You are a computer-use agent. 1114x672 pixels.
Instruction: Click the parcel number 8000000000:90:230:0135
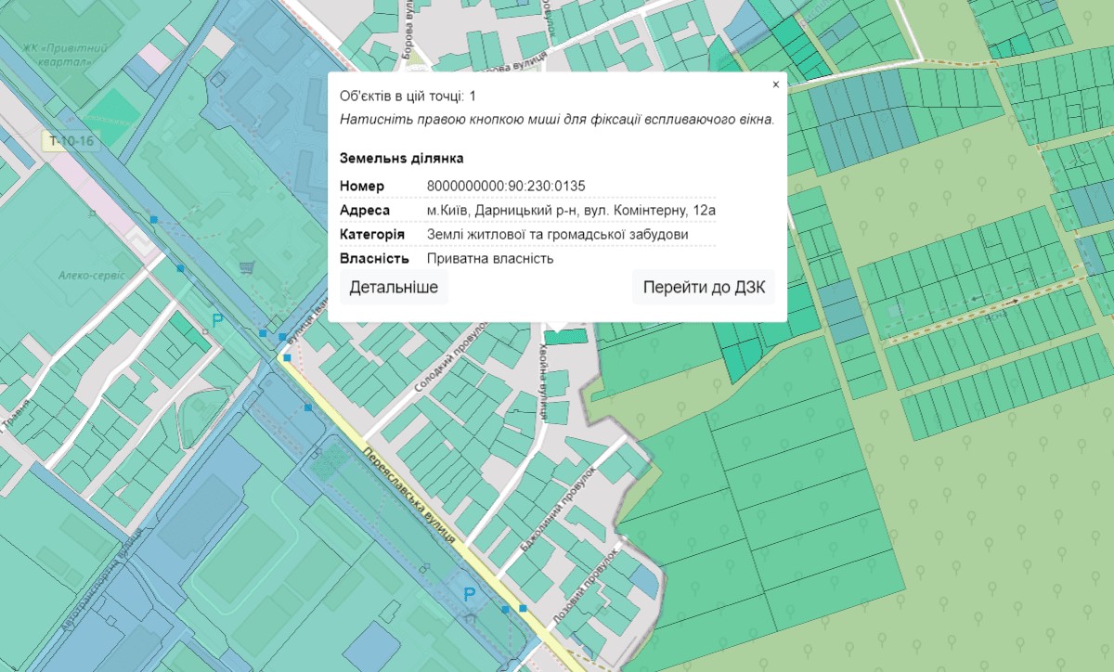point(506,186)
